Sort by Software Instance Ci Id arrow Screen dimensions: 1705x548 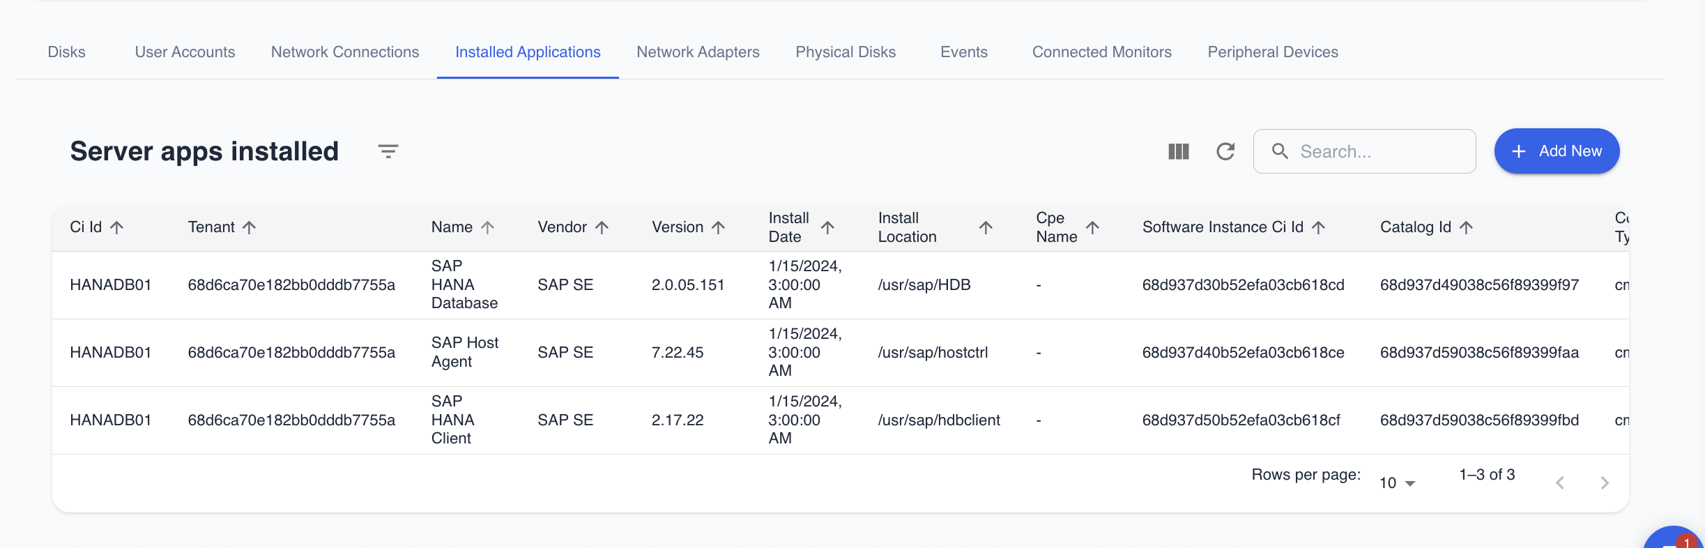coord(1318,227)
